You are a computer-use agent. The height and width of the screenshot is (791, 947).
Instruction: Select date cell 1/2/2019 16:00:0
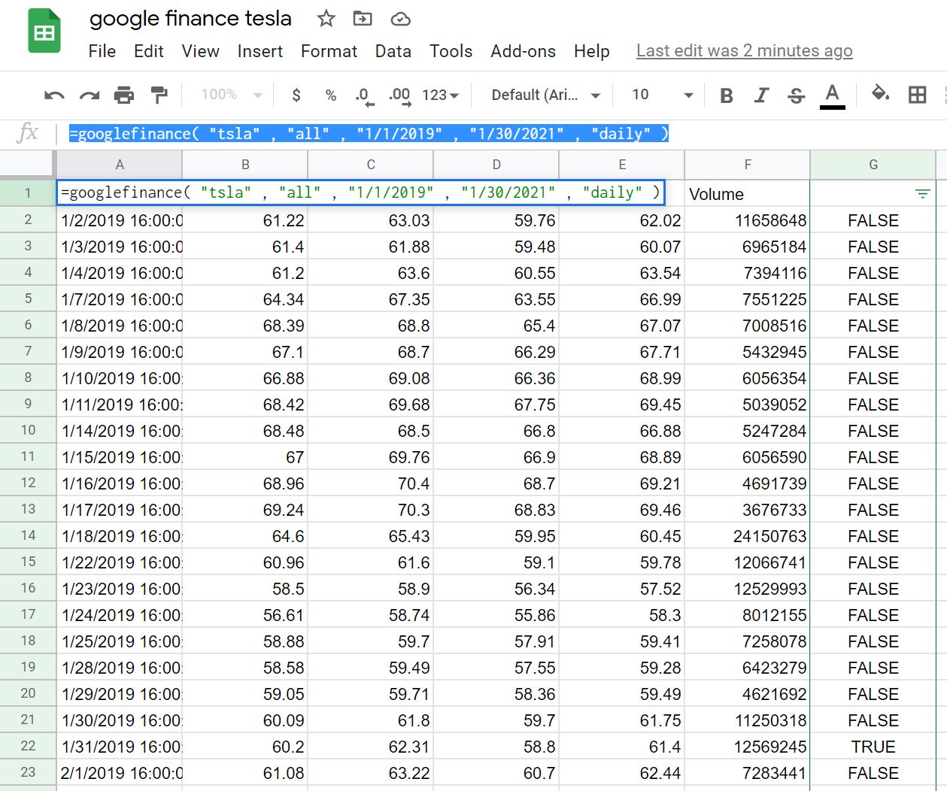(120, 220)
